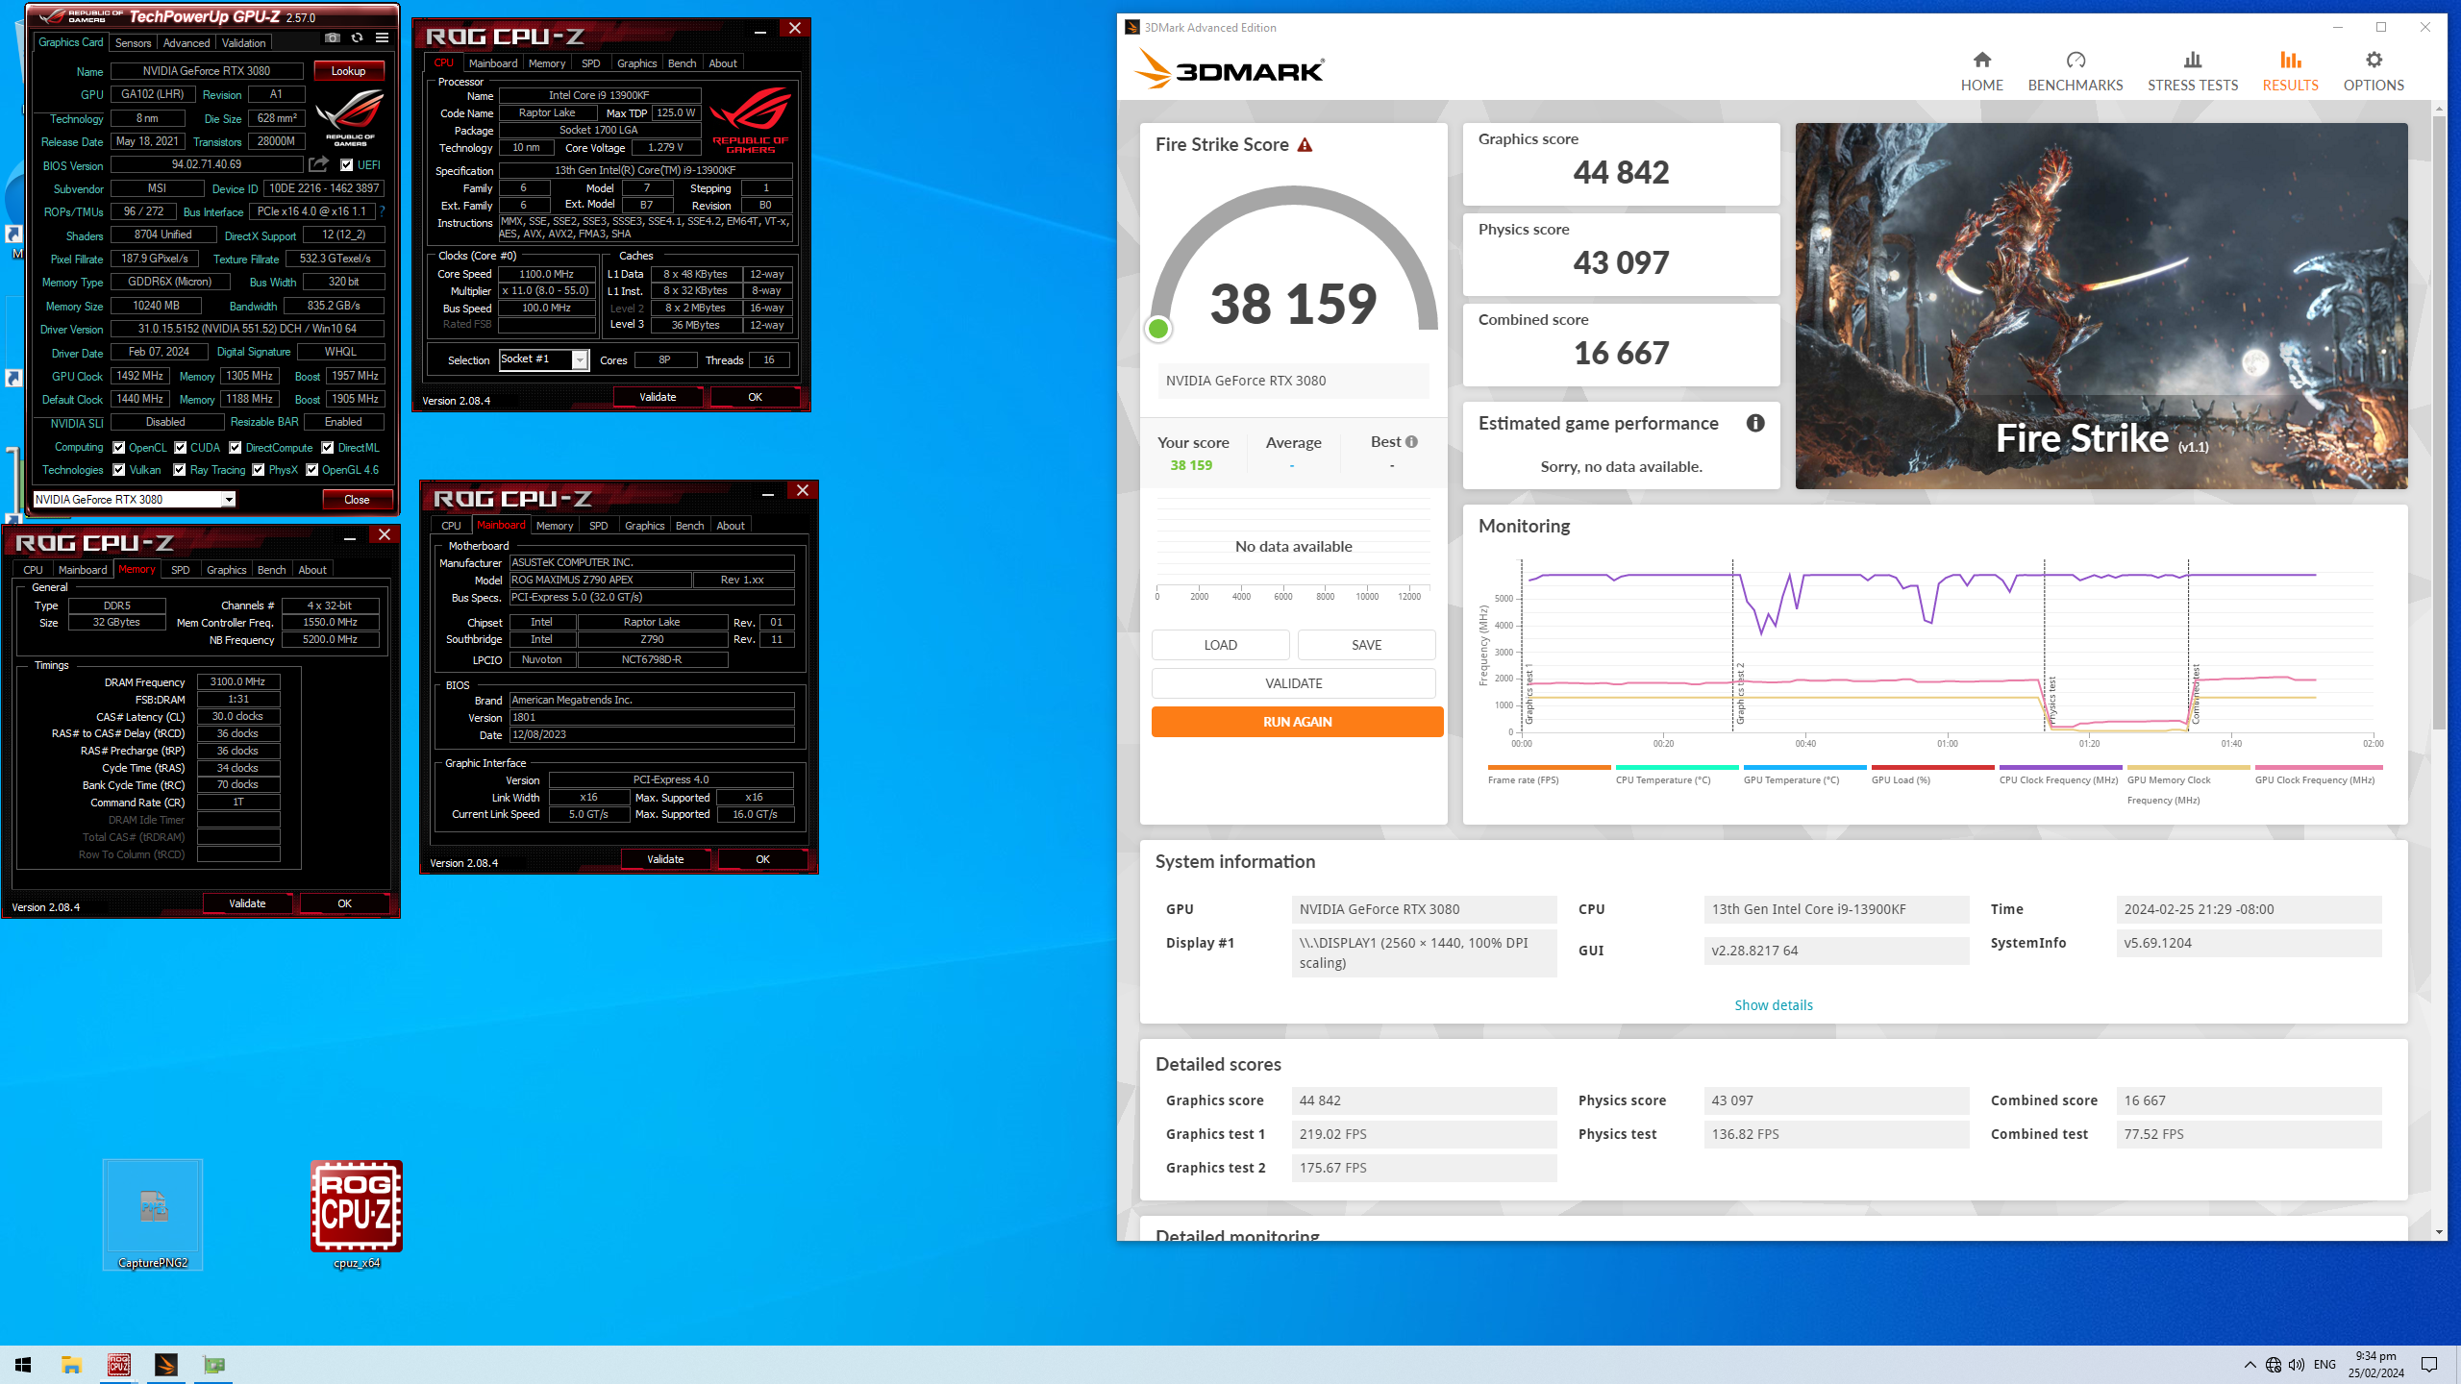Image resolution: width=2461 pixels, height=1384 pixels.
Task: Open volume control in system tray
Action: pyautogui.click(x=2297, y=1365)
